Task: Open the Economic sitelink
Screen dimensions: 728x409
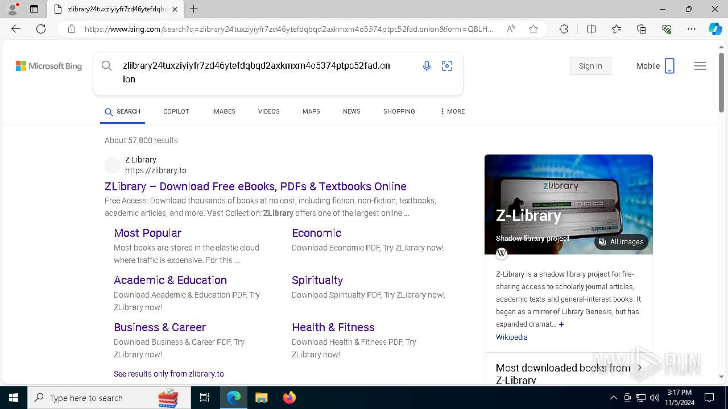Action: click(x=316, y=233)
